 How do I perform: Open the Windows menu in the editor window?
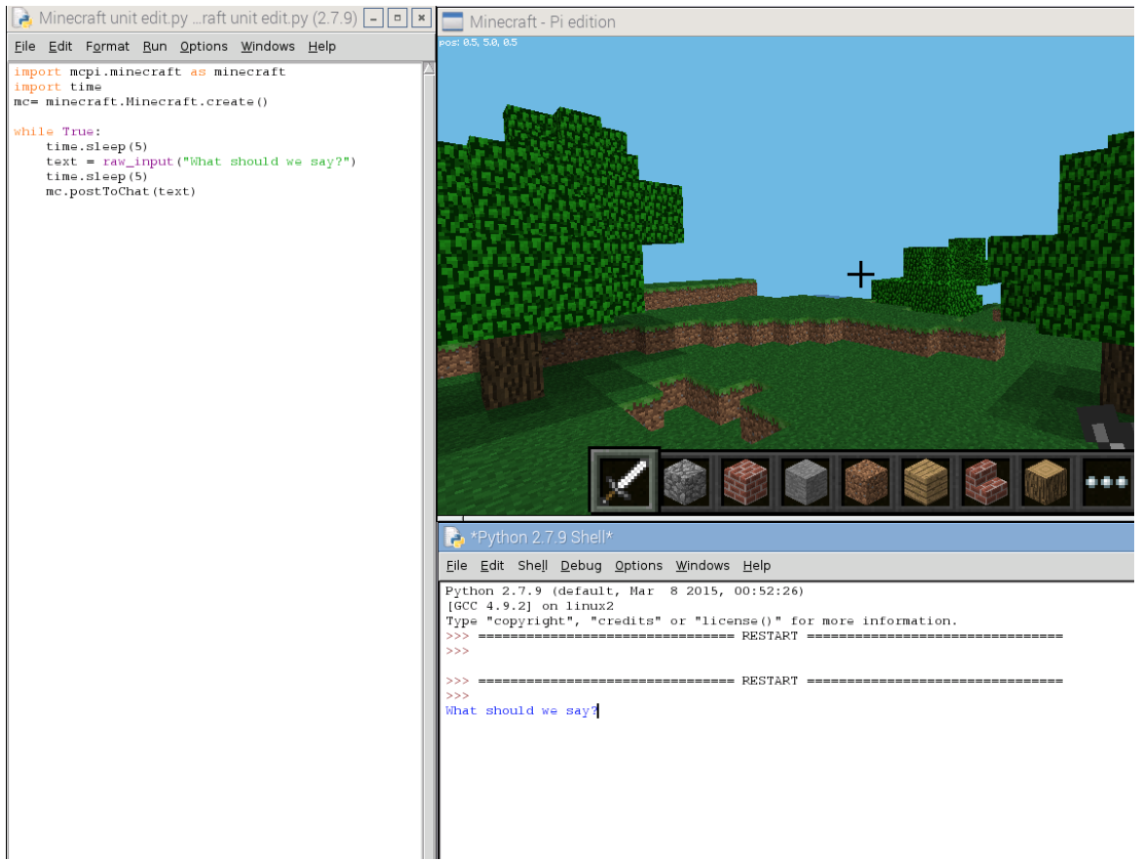coord(268,47)
